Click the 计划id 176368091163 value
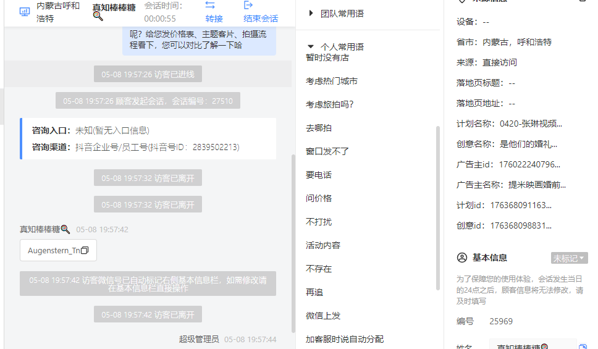The image size is (598, 349). click(x=521, y=205)
